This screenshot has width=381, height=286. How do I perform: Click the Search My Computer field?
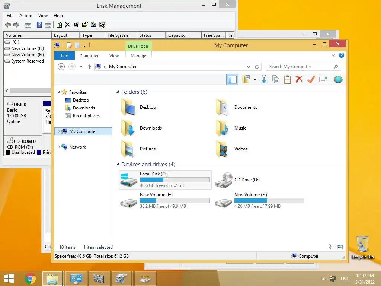click(303, 67)
